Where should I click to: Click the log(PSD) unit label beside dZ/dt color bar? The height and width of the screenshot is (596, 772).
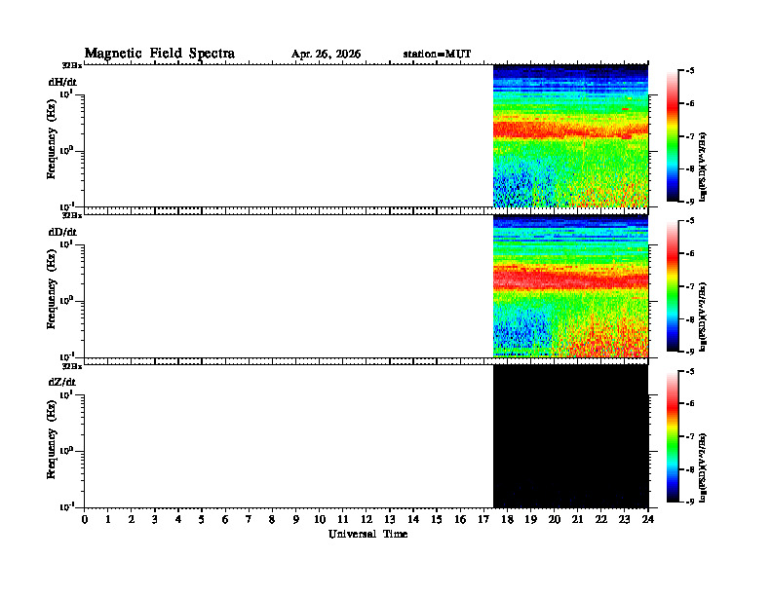(x=703, y=467)
